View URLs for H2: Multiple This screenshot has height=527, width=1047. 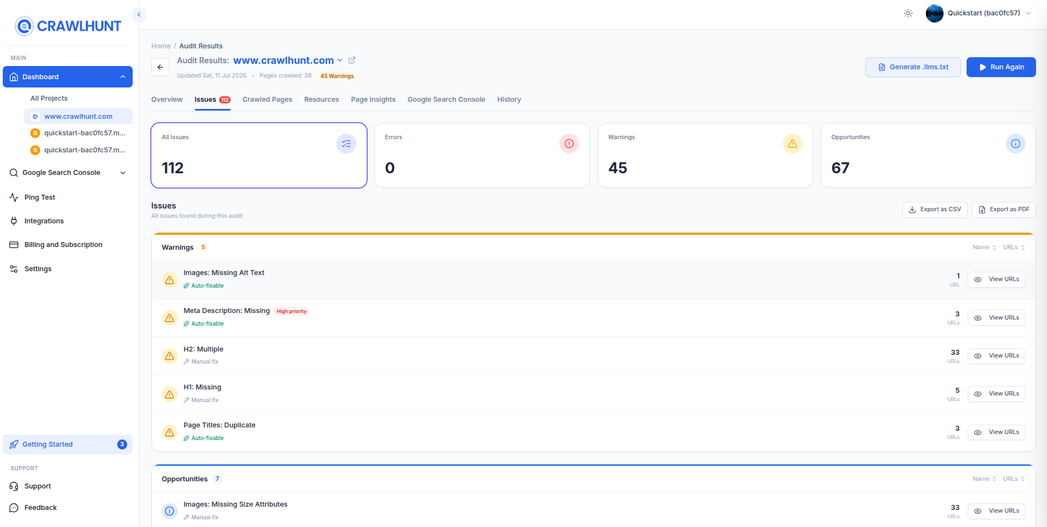click(x=996, y=356)
